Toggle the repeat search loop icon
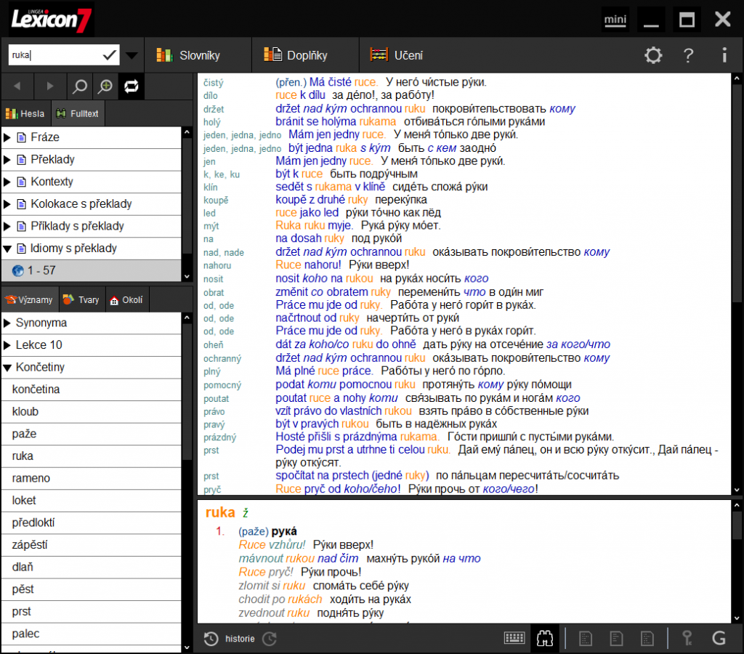744x654 pixels. 132,86
